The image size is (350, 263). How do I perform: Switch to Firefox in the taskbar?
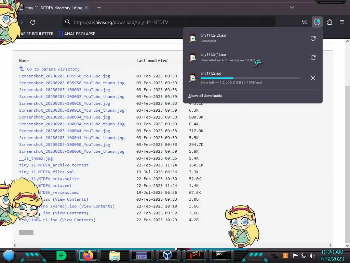(x=88, y=255)
